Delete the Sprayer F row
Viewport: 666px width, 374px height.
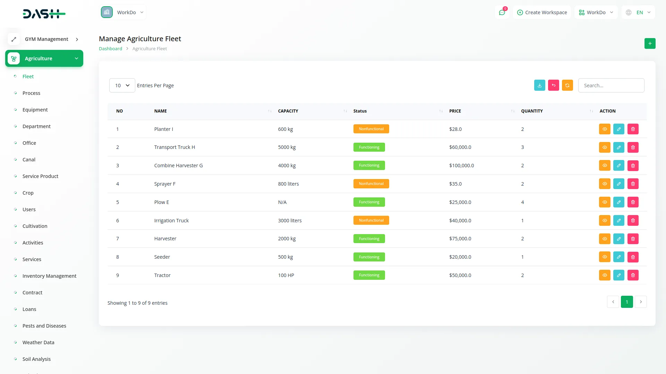[633, 184]
